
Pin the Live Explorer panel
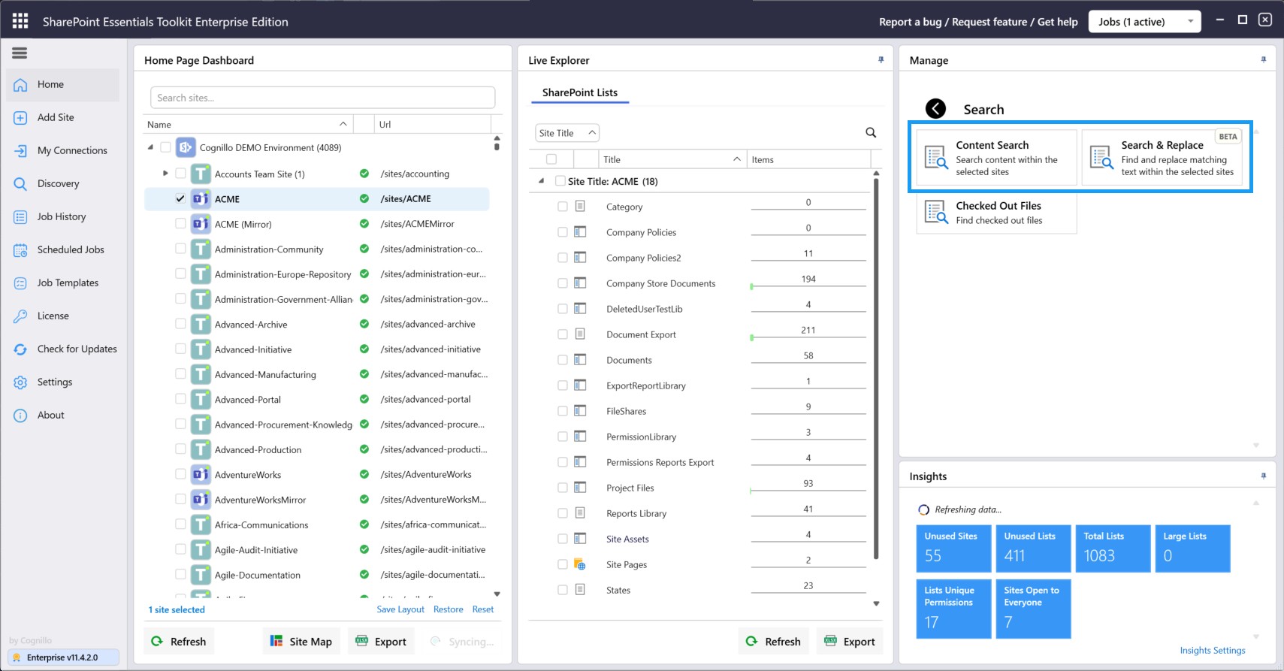pos(881,60)
